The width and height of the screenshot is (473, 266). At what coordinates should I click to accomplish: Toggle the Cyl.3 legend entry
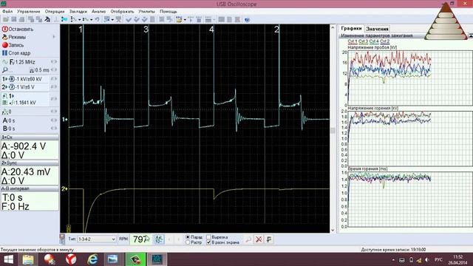tap(363, 41)
